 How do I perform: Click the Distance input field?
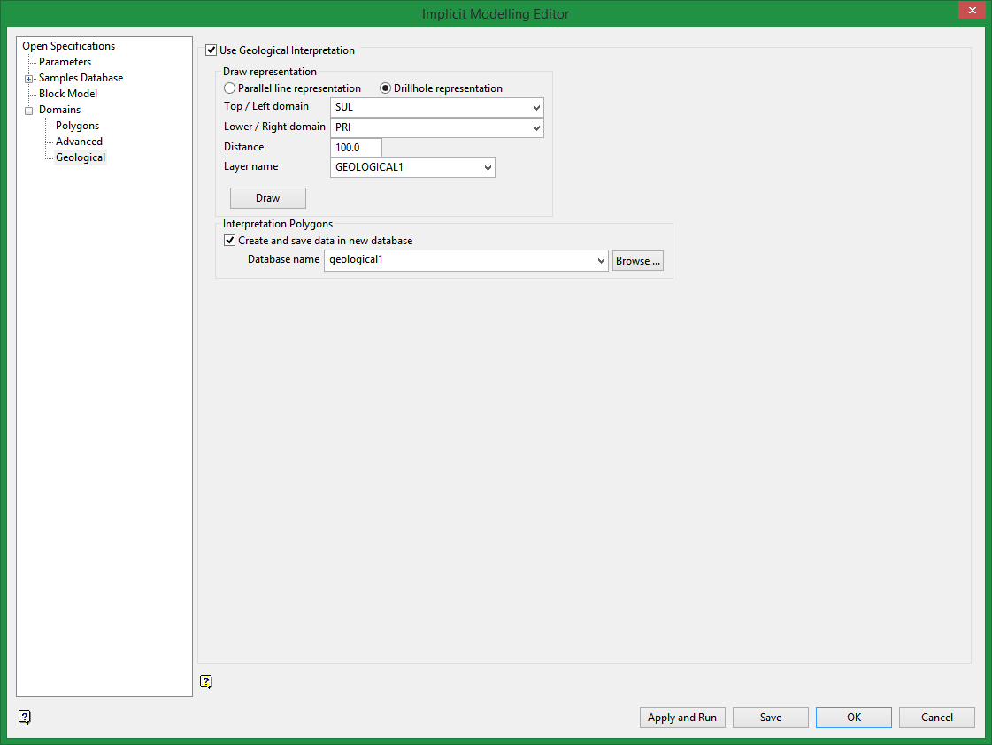[357, 148]
